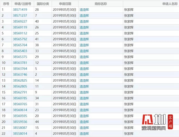Image resolution: width=179 pixels, height=137 pixels.
Task: Click the 商标名称 column header
Action: click(x=100, y=4)
